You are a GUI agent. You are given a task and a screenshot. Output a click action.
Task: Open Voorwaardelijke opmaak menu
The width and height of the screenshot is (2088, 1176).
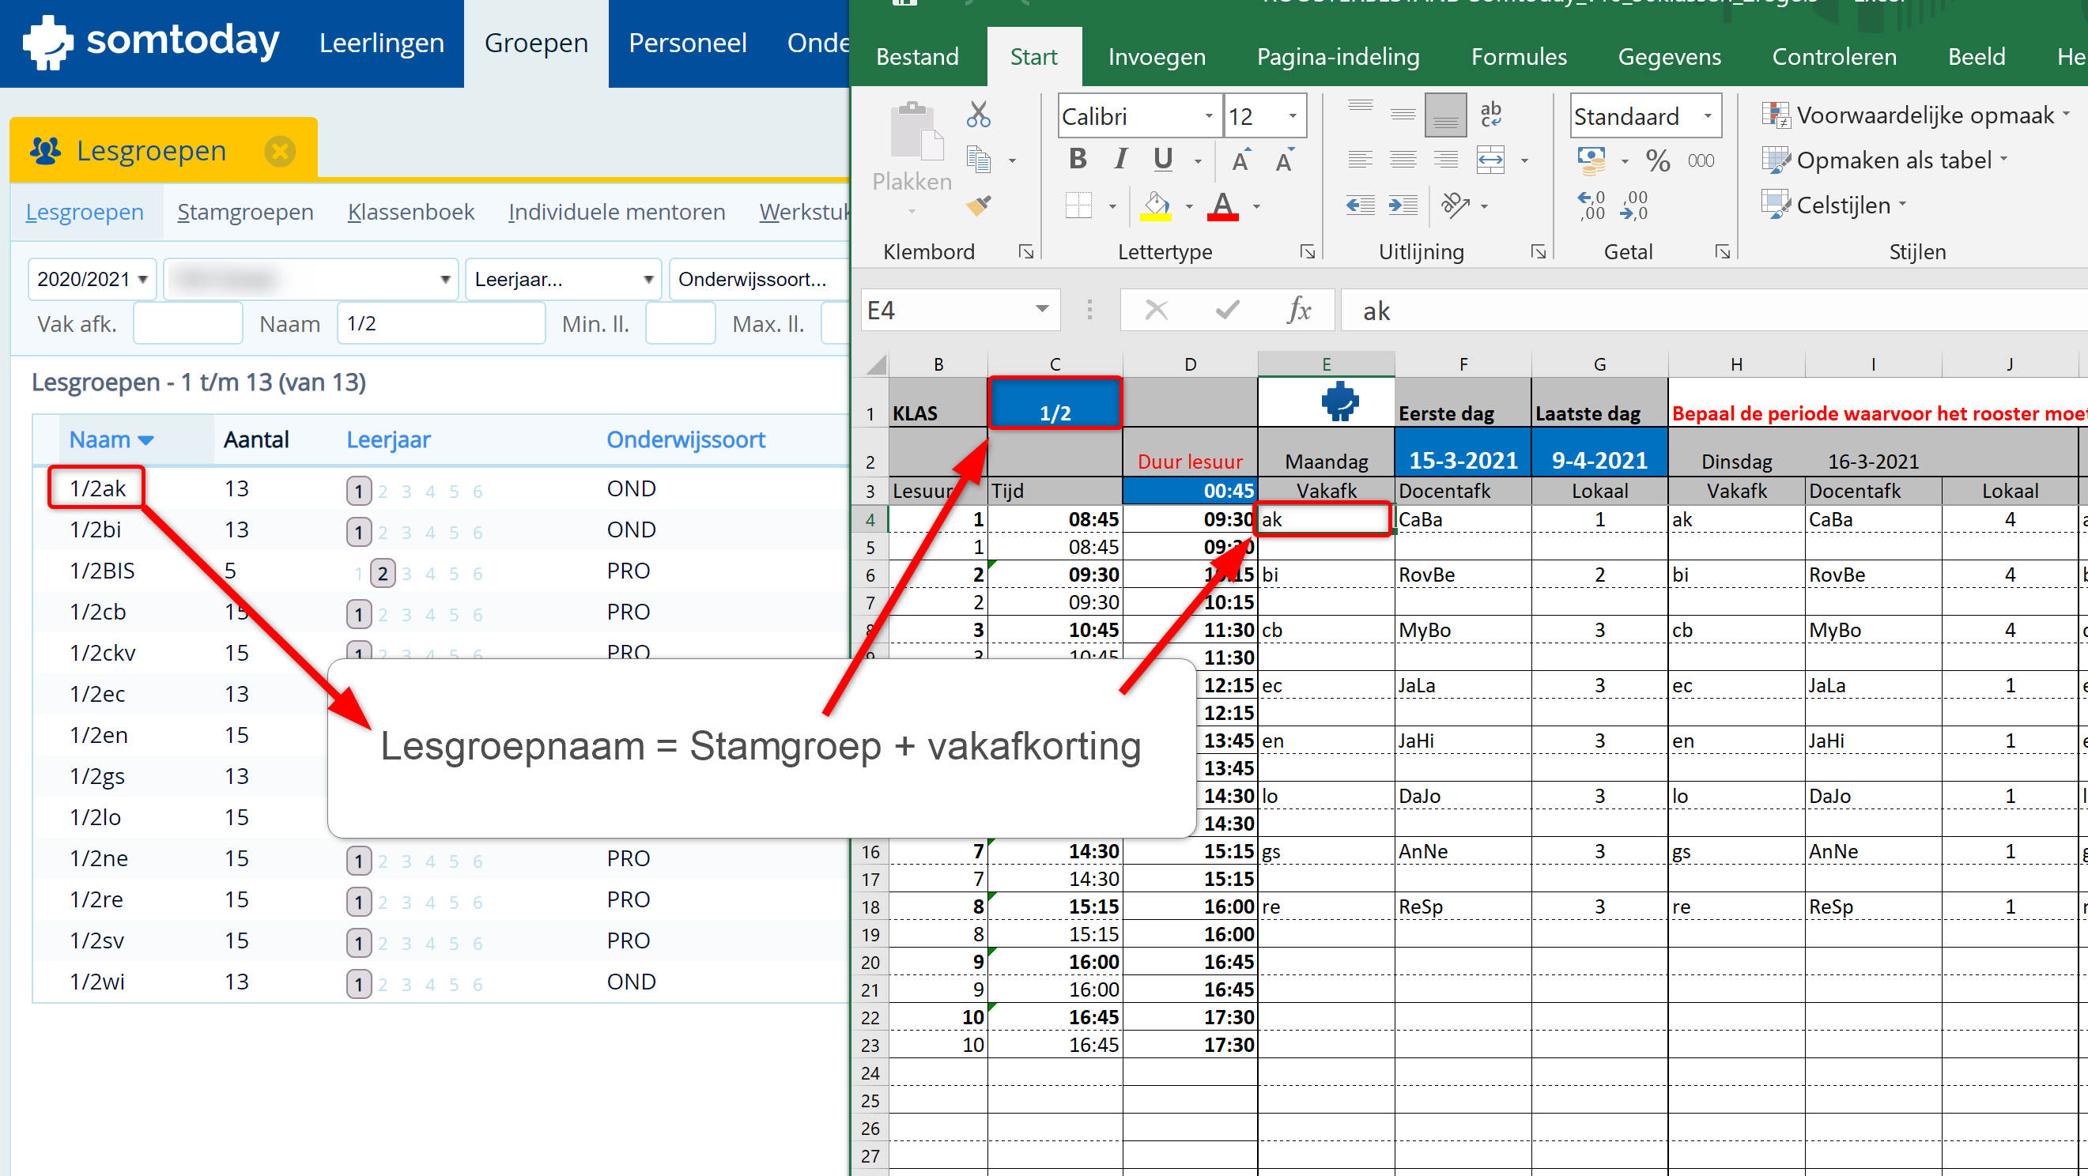(1916, 115)
